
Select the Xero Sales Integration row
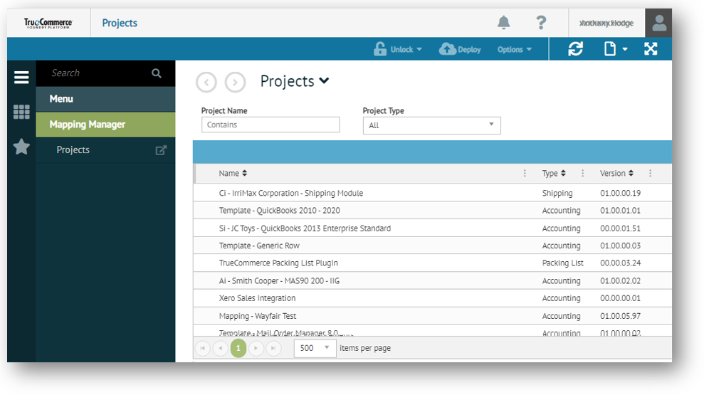[257, 298]
